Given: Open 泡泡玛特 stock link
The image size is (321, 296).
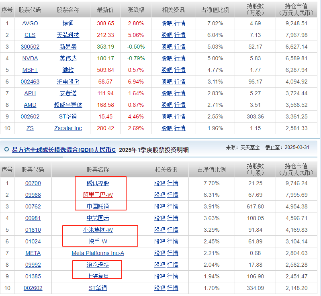Looking at the screenshot, I should click(x=98, y=265).
